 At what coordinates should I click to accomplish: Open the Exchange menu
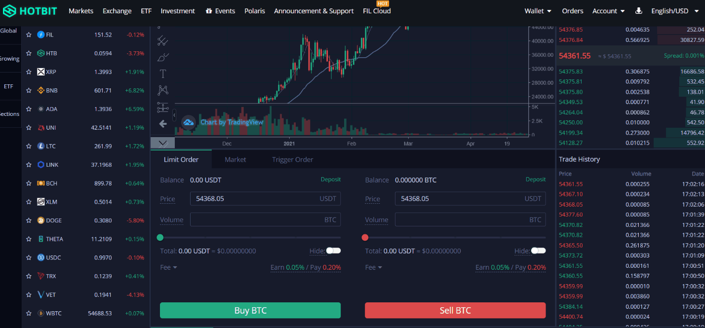117,11
